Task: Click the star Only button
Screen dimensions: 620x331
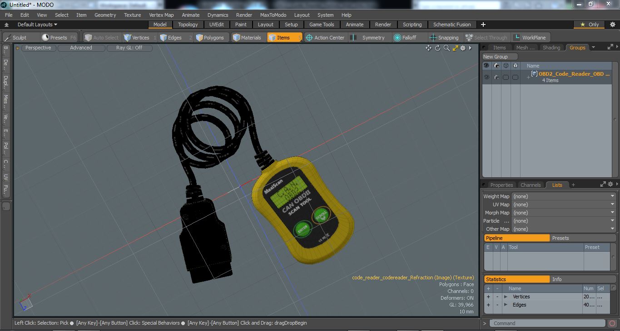Action: pyautogui.click(x=590, y=24)
